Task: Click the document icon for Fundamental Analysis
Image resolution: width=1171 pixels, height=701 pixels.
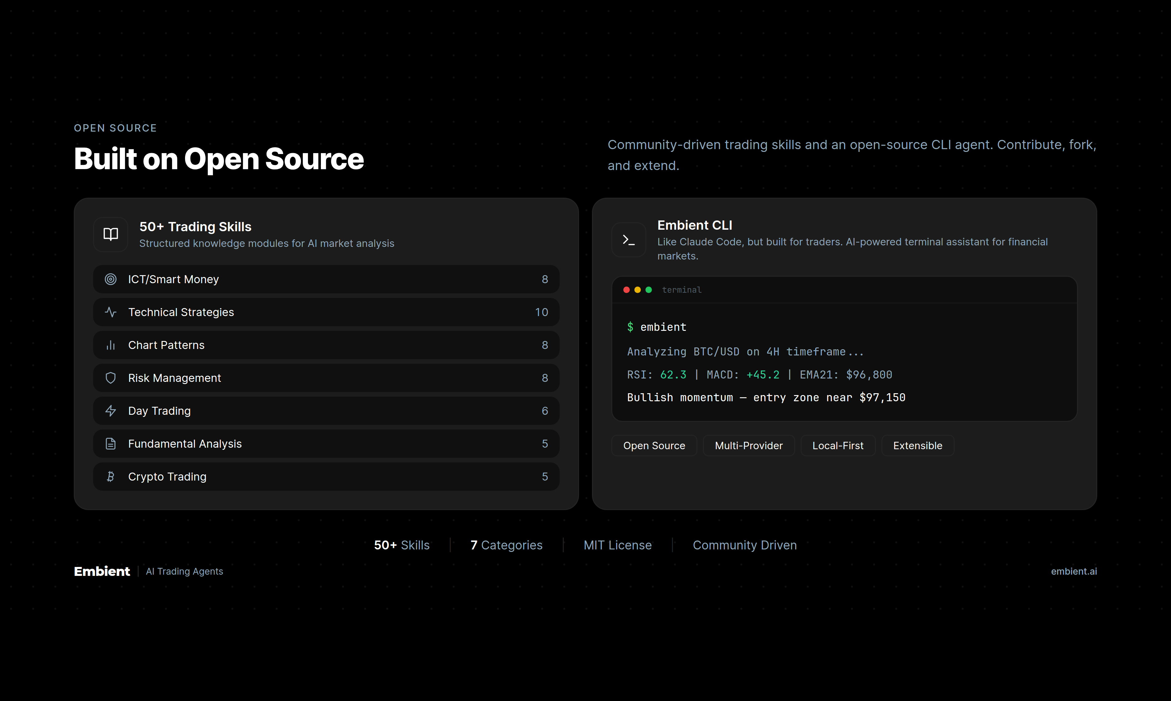Action: [x=110, y=444]
